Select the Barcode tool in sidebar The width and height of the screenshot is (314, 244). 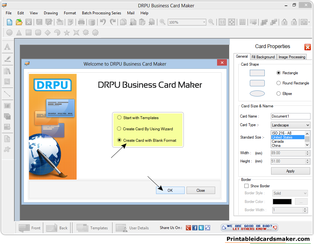tap(7, 106)
